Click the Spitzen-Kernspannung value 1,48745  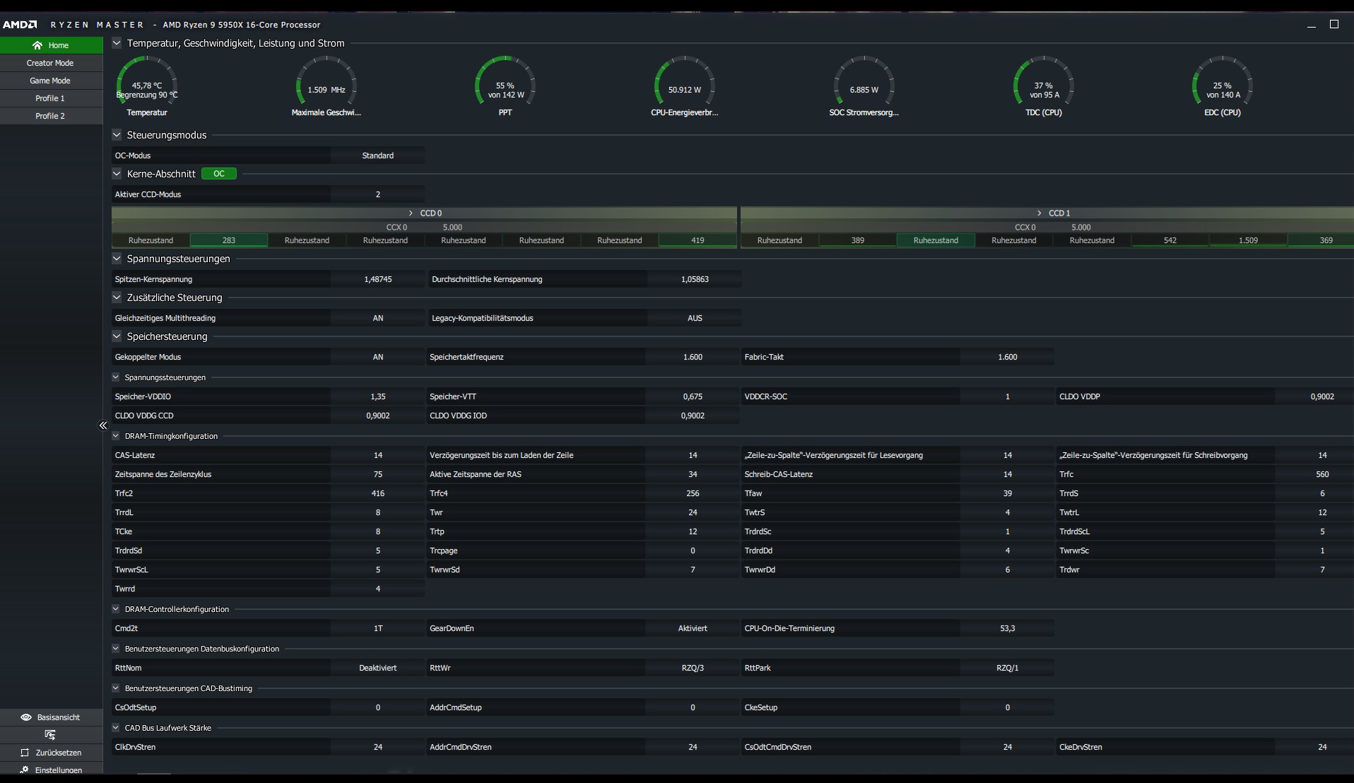[378, 279]
